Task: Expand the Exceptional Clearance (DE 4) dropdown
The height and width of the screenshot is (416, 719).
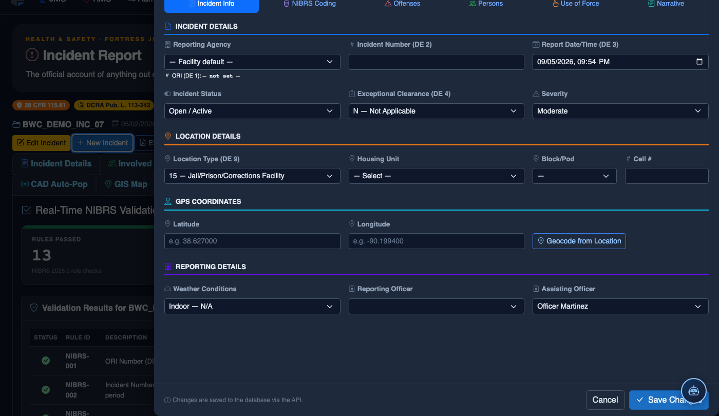Action: [x=437, y=111]
